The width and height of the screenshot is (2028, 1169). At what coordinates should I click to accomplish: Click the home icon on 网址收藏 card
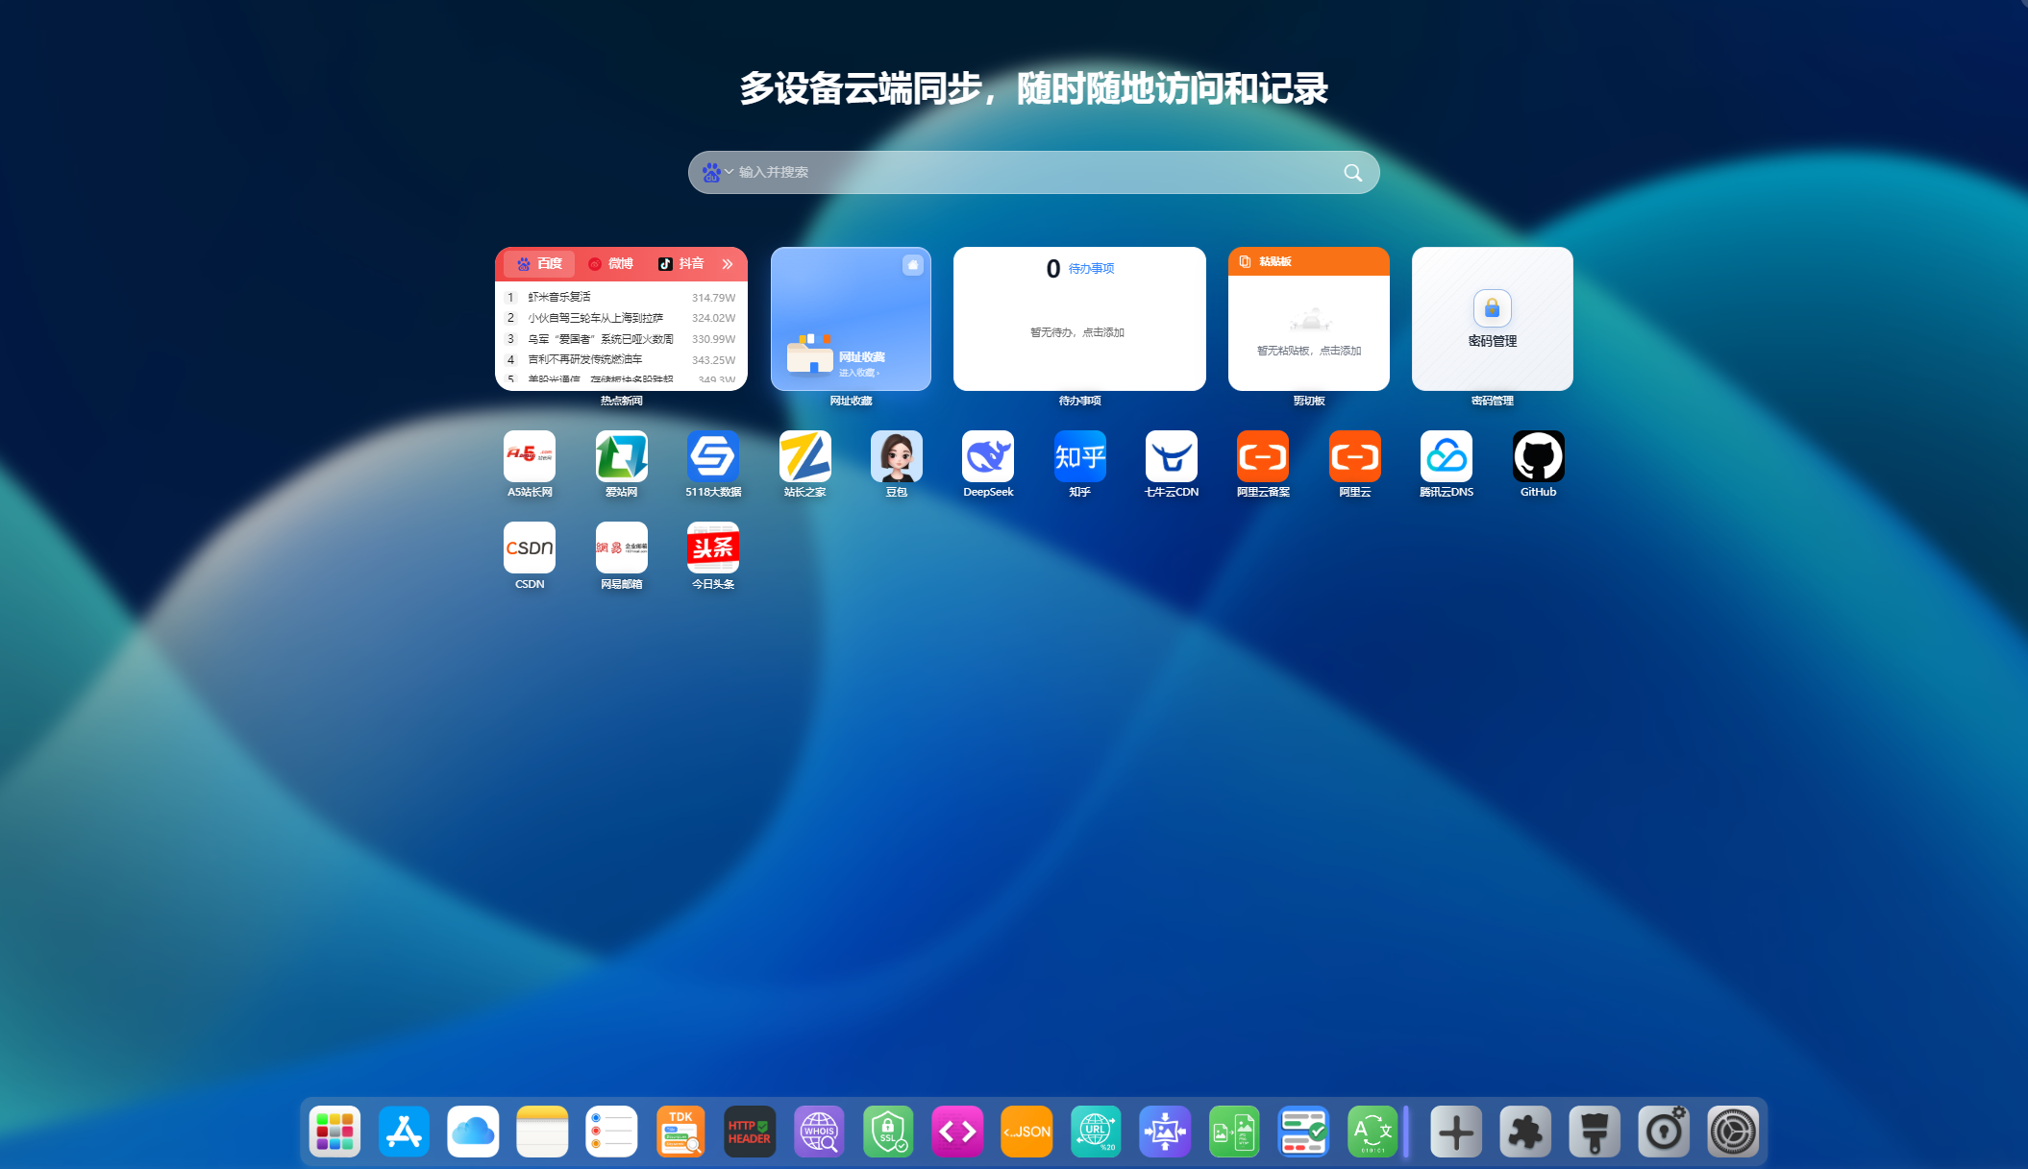pyautogui.click(x=913, y=265)
